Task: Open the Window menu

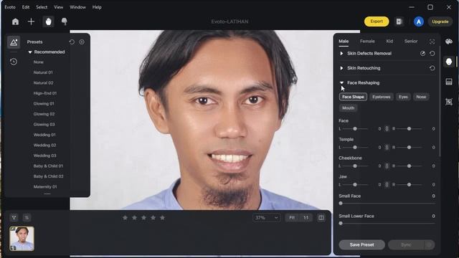Action: coord(77,7)
